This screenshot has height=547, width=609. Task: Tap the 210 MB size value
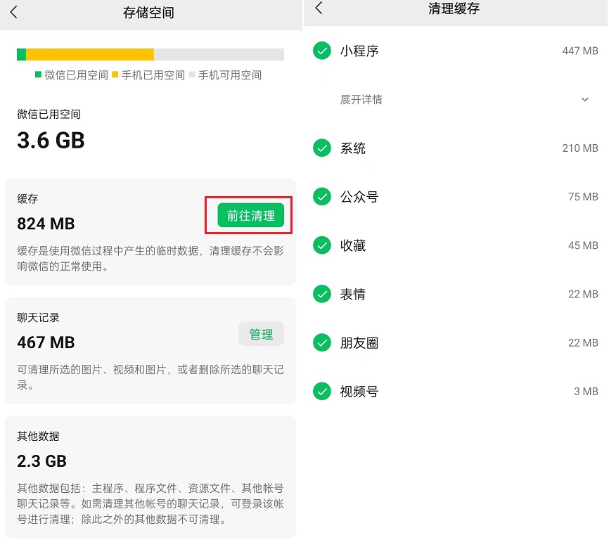(580, 148)
